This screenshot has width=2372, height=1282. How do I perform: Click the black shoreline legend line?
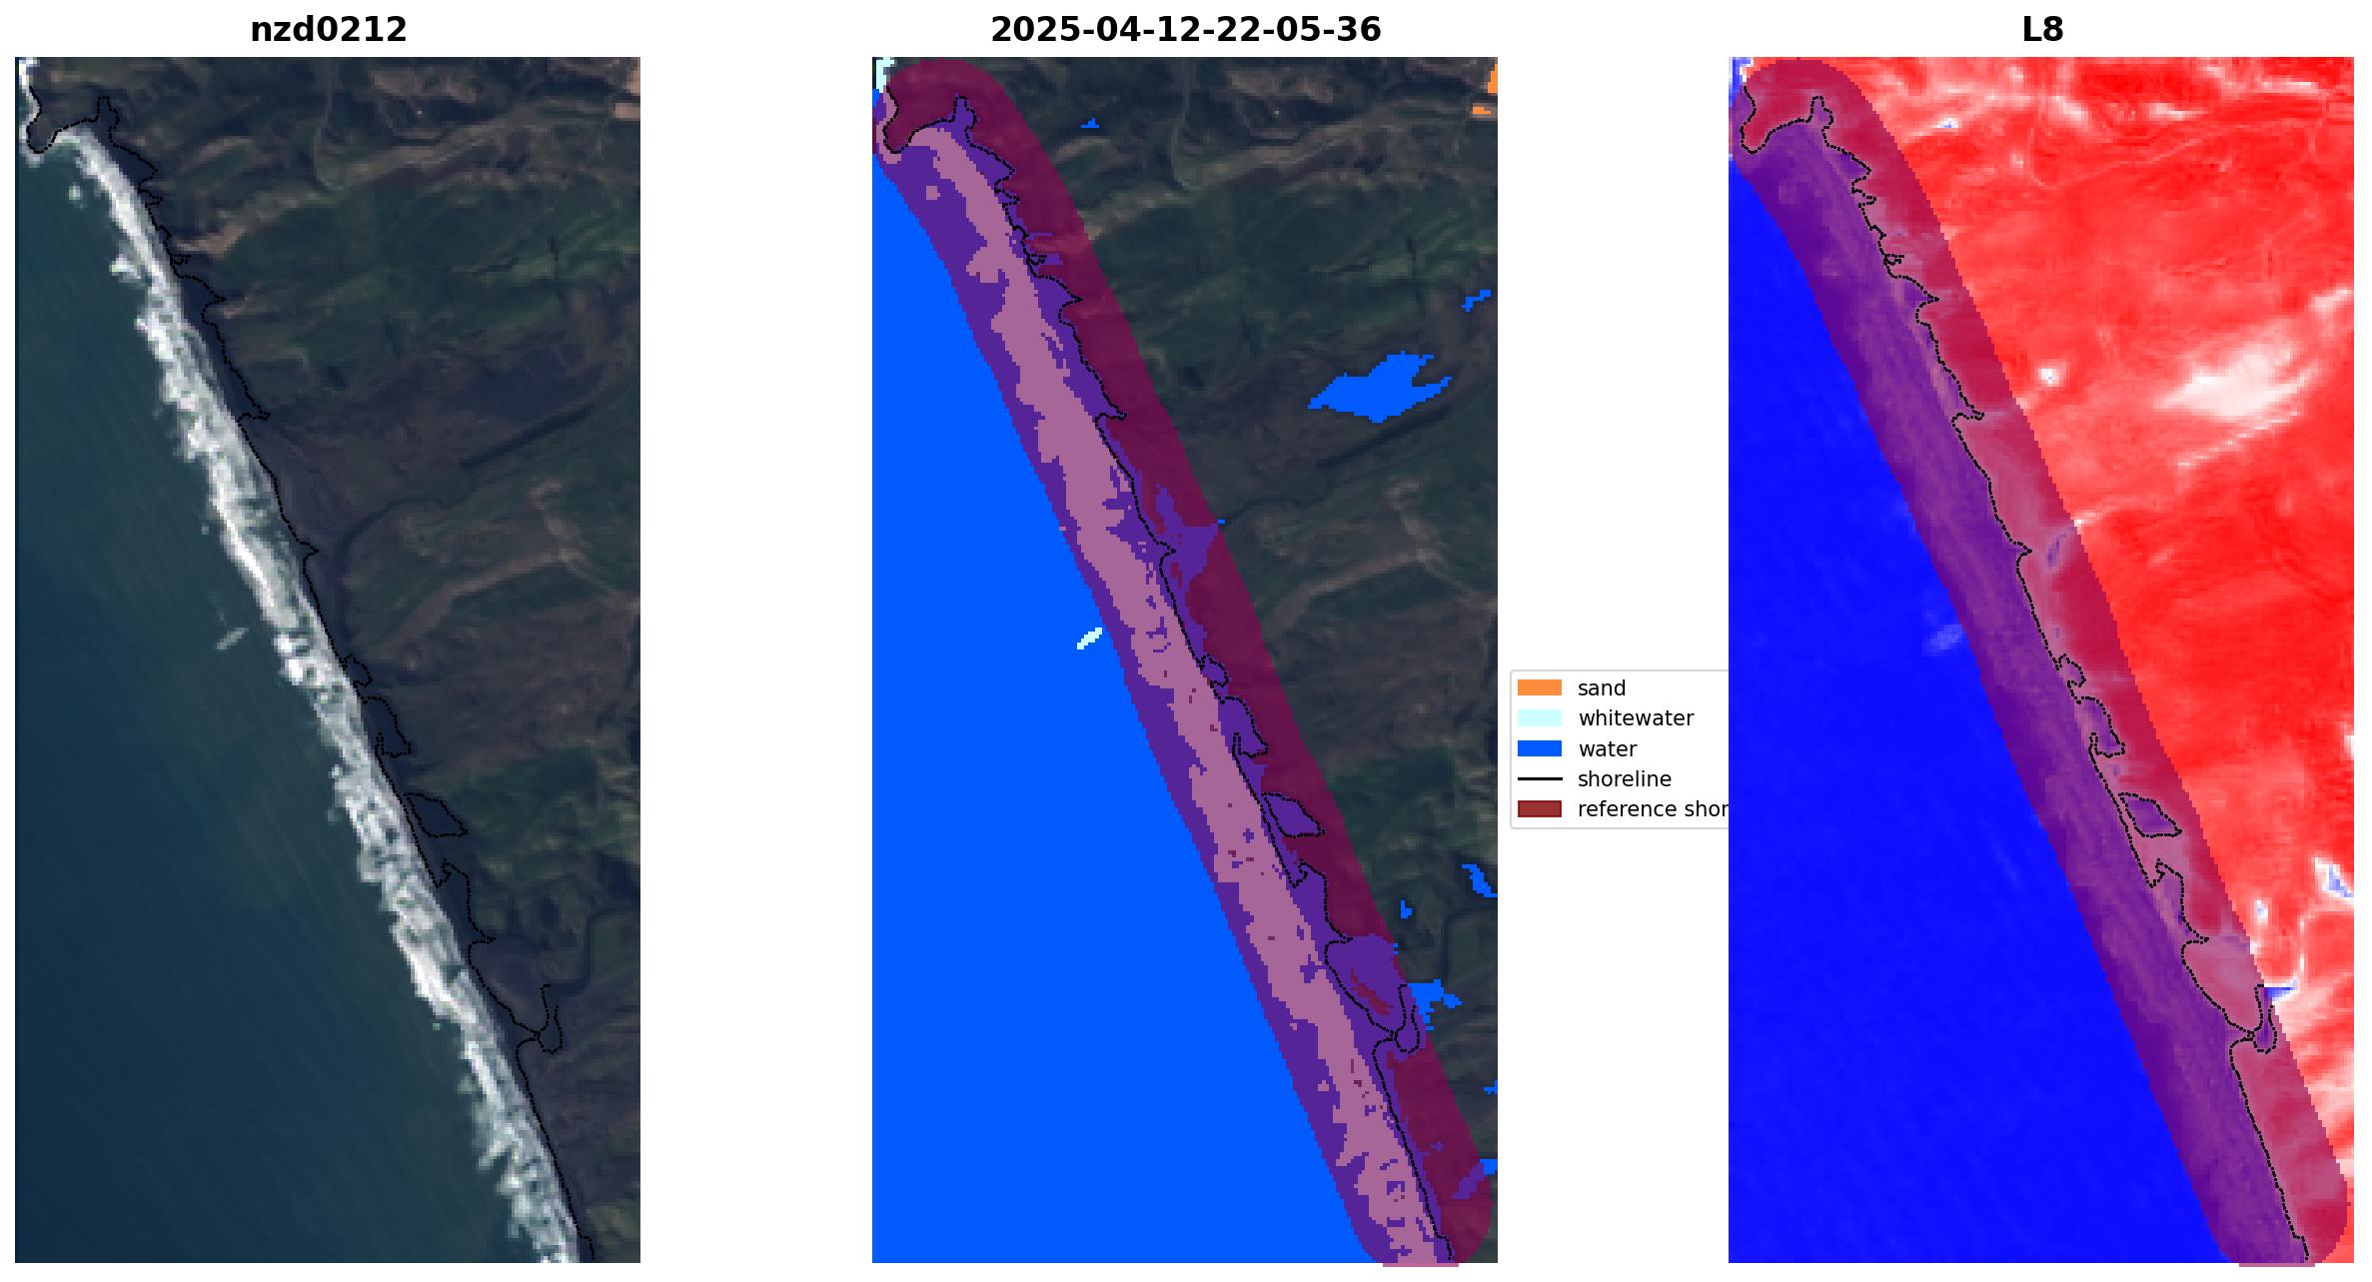[1539, 778]
